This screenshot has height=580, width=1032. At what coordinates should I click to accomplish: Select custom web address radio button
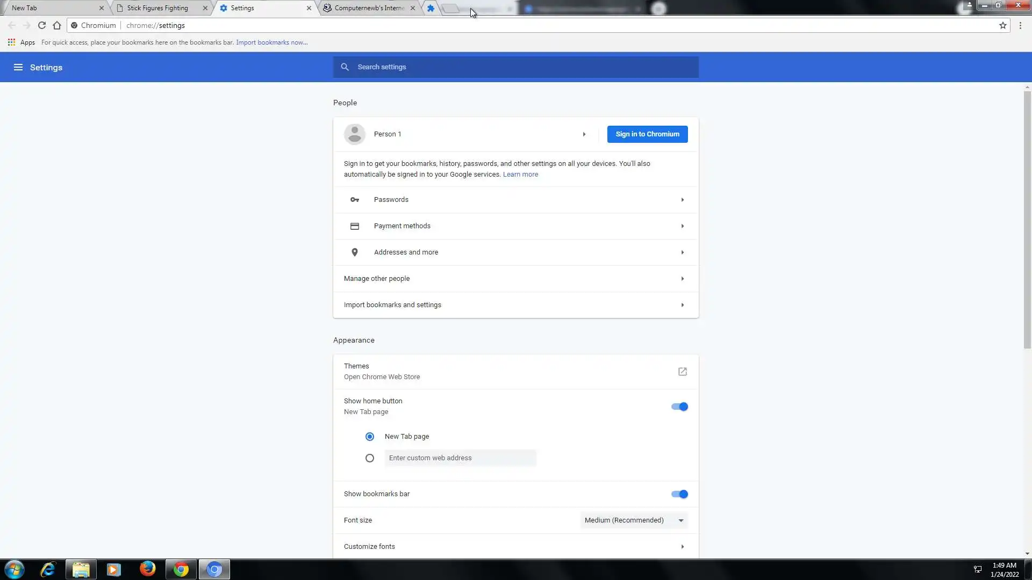coord(370,458)
